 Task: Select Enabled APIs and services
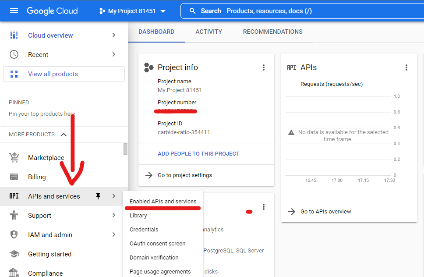[163, 202]
